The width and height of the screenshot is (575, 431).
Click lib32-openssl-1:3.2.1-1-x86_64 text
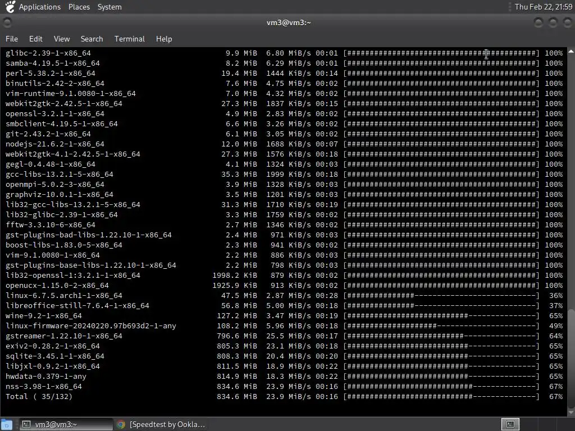(73, 276)
